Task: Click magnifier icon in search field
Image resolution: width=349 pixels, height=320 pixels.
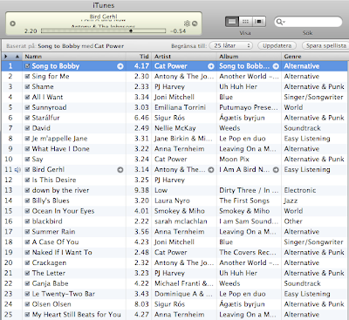Action: coord(280,22)
